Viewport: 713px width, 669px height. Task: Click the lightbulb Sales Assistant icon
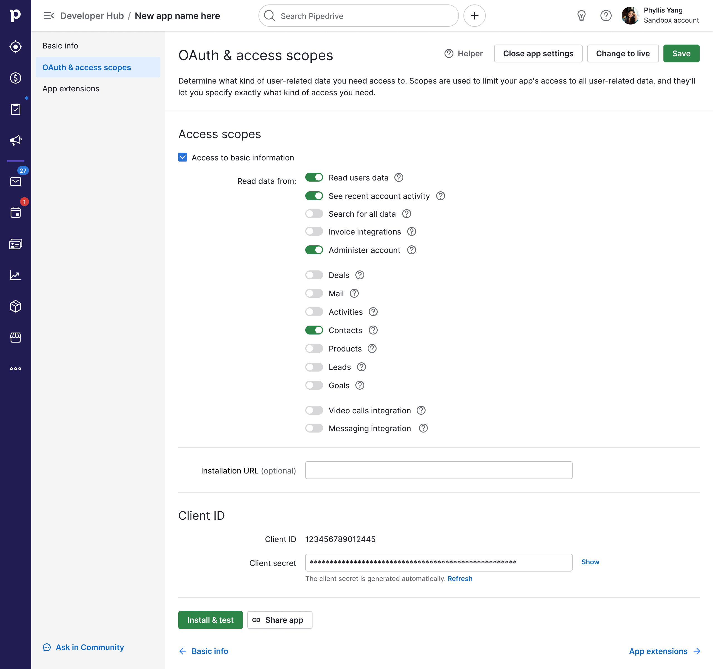click(581, 16)
